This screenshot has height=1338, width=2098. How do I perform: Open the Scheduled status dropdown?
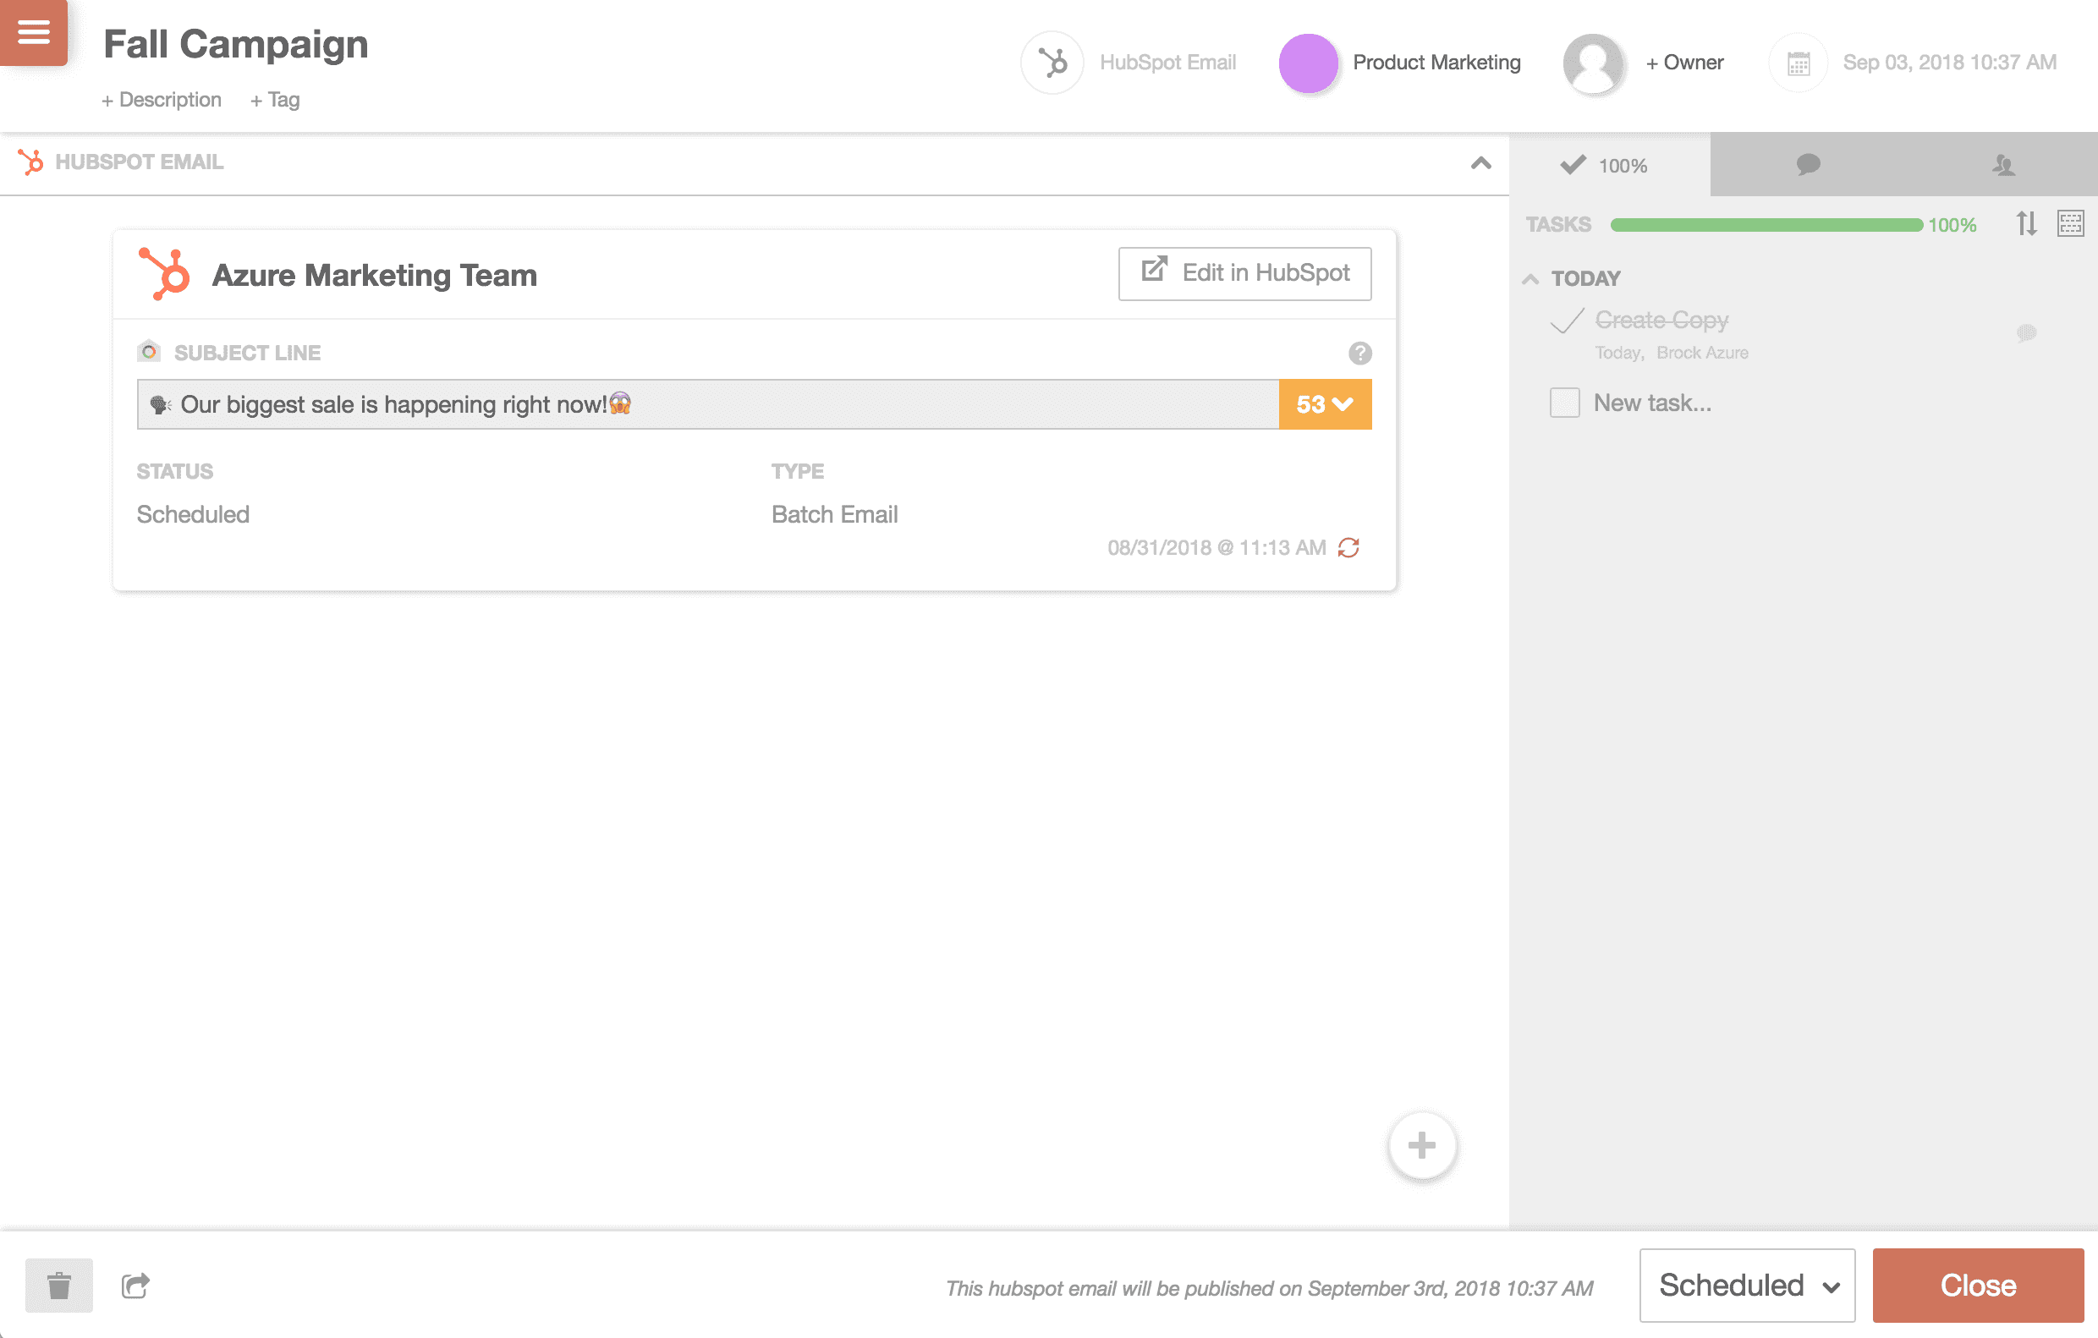coord(1747,1285)
